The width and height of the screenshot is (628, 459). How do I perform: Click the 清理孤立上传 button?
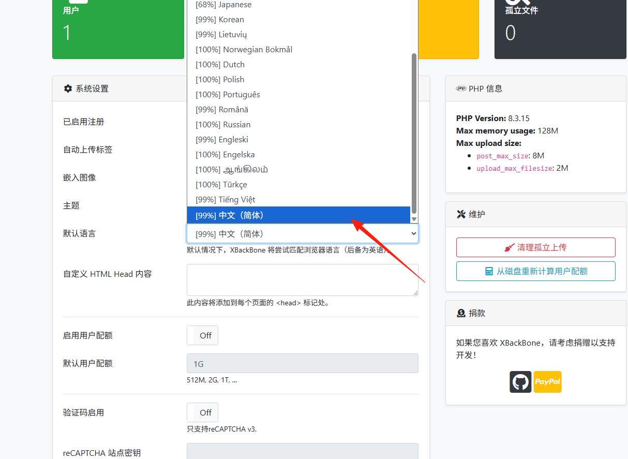pyautogui.click(x=535, y=247)
